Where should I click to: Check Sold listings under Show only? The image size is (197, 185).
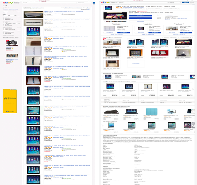pos(3,33)
